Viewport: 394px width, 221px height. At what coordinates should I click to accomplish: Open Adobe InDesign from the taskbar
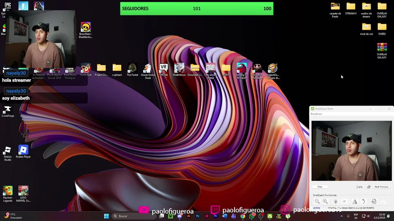pos(207,216)
